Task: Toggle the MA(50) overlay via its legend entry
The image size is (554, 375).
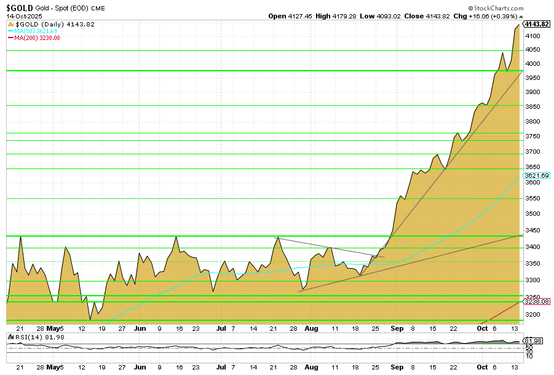Action: click(x=37, y=31)
